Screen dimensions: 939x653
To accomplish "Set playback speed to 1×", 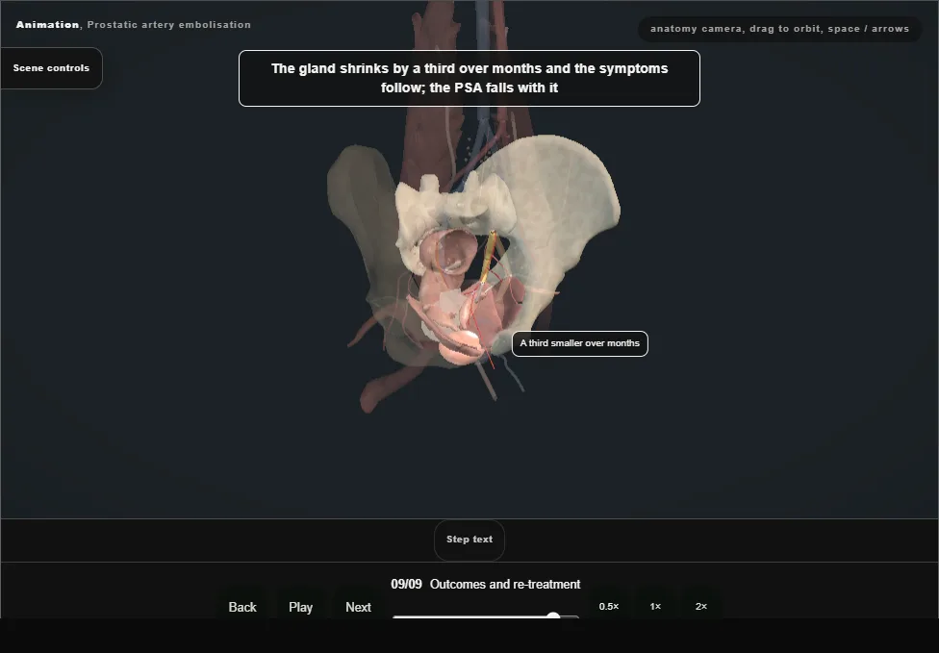I will click(655, 606).
